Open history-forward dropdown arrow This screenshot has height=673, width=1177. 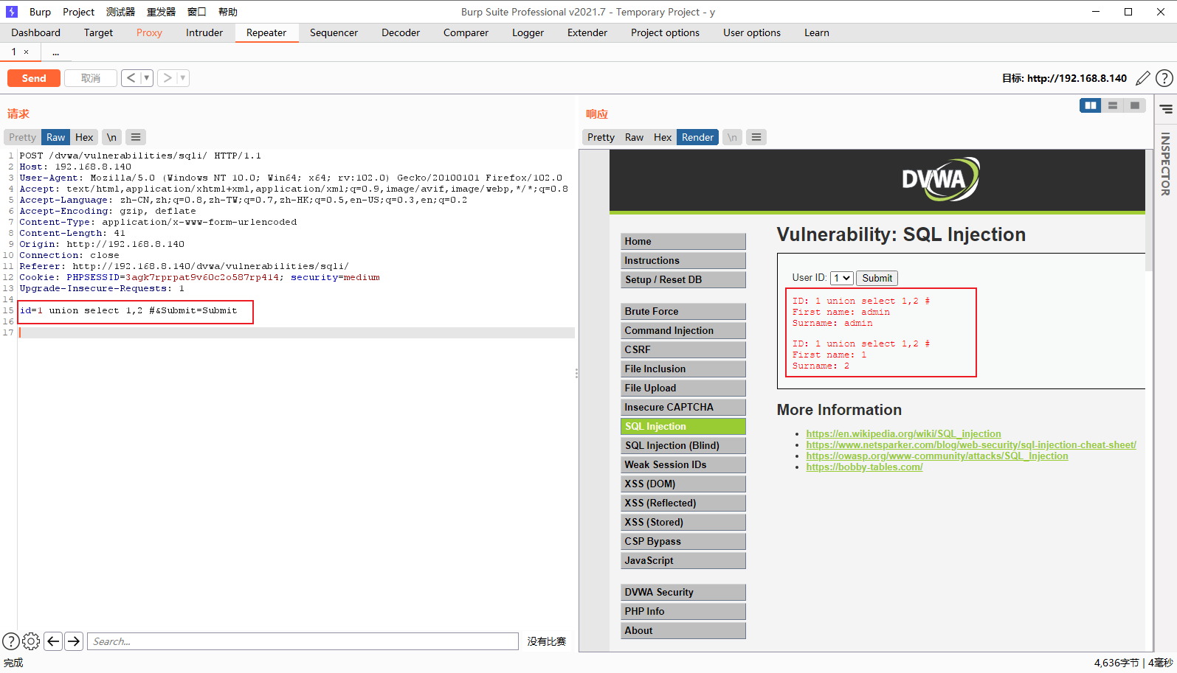[183, 78]
